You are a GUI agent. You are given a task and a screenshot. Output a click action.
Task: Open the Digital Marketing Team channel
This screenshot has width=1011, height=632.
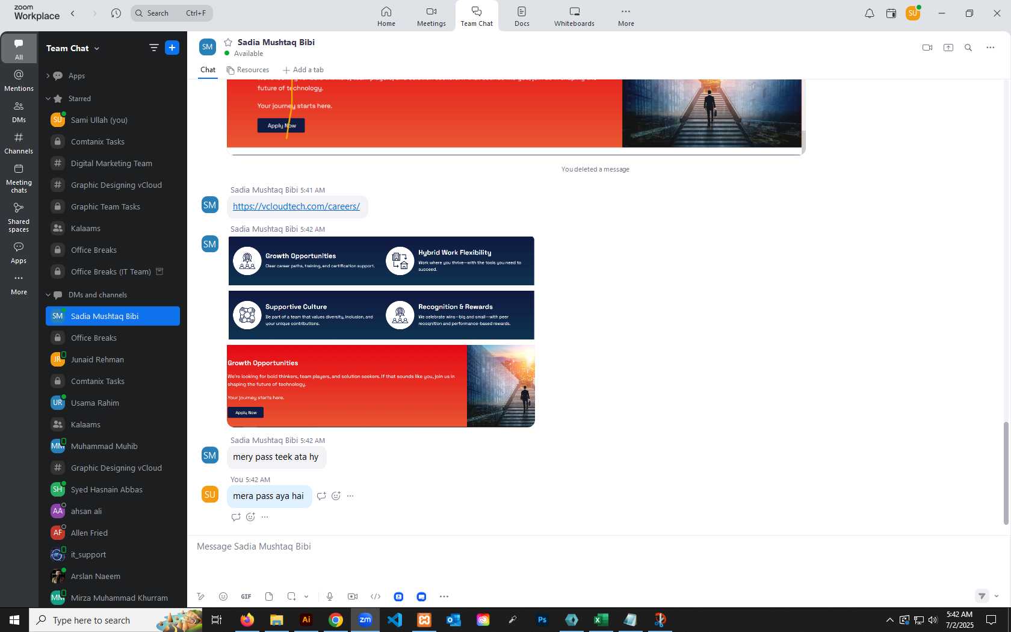pyautogui.click(x=113, y=163)
